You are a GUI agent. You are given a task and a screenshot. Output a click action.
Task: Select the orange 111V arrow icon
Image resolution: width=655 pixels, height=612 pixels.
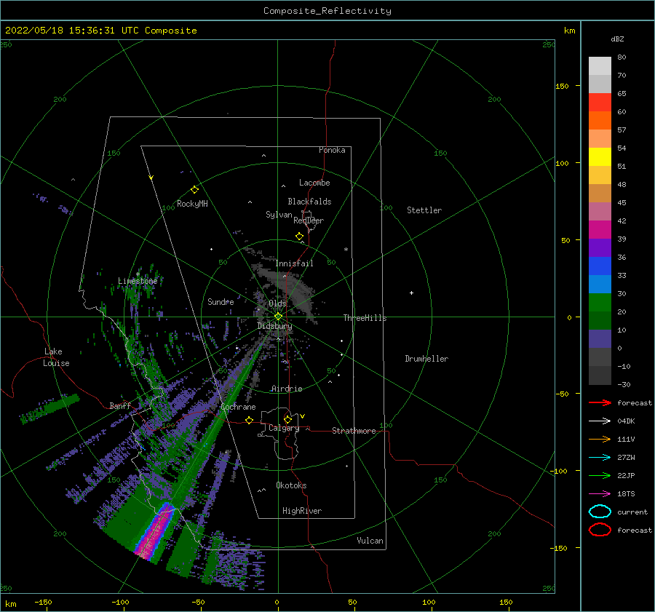[x=600, y=439]
